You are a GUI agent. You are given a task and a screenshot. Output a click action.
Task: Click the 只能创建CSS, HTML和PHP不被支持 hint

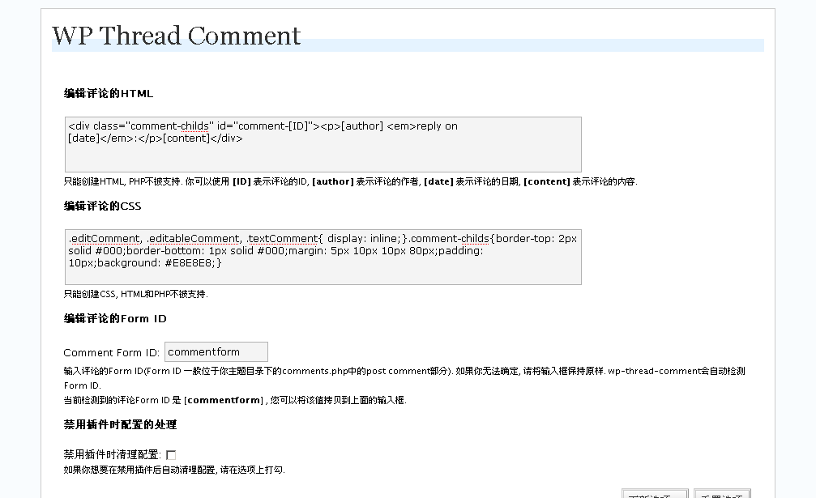tap(135, 294)
